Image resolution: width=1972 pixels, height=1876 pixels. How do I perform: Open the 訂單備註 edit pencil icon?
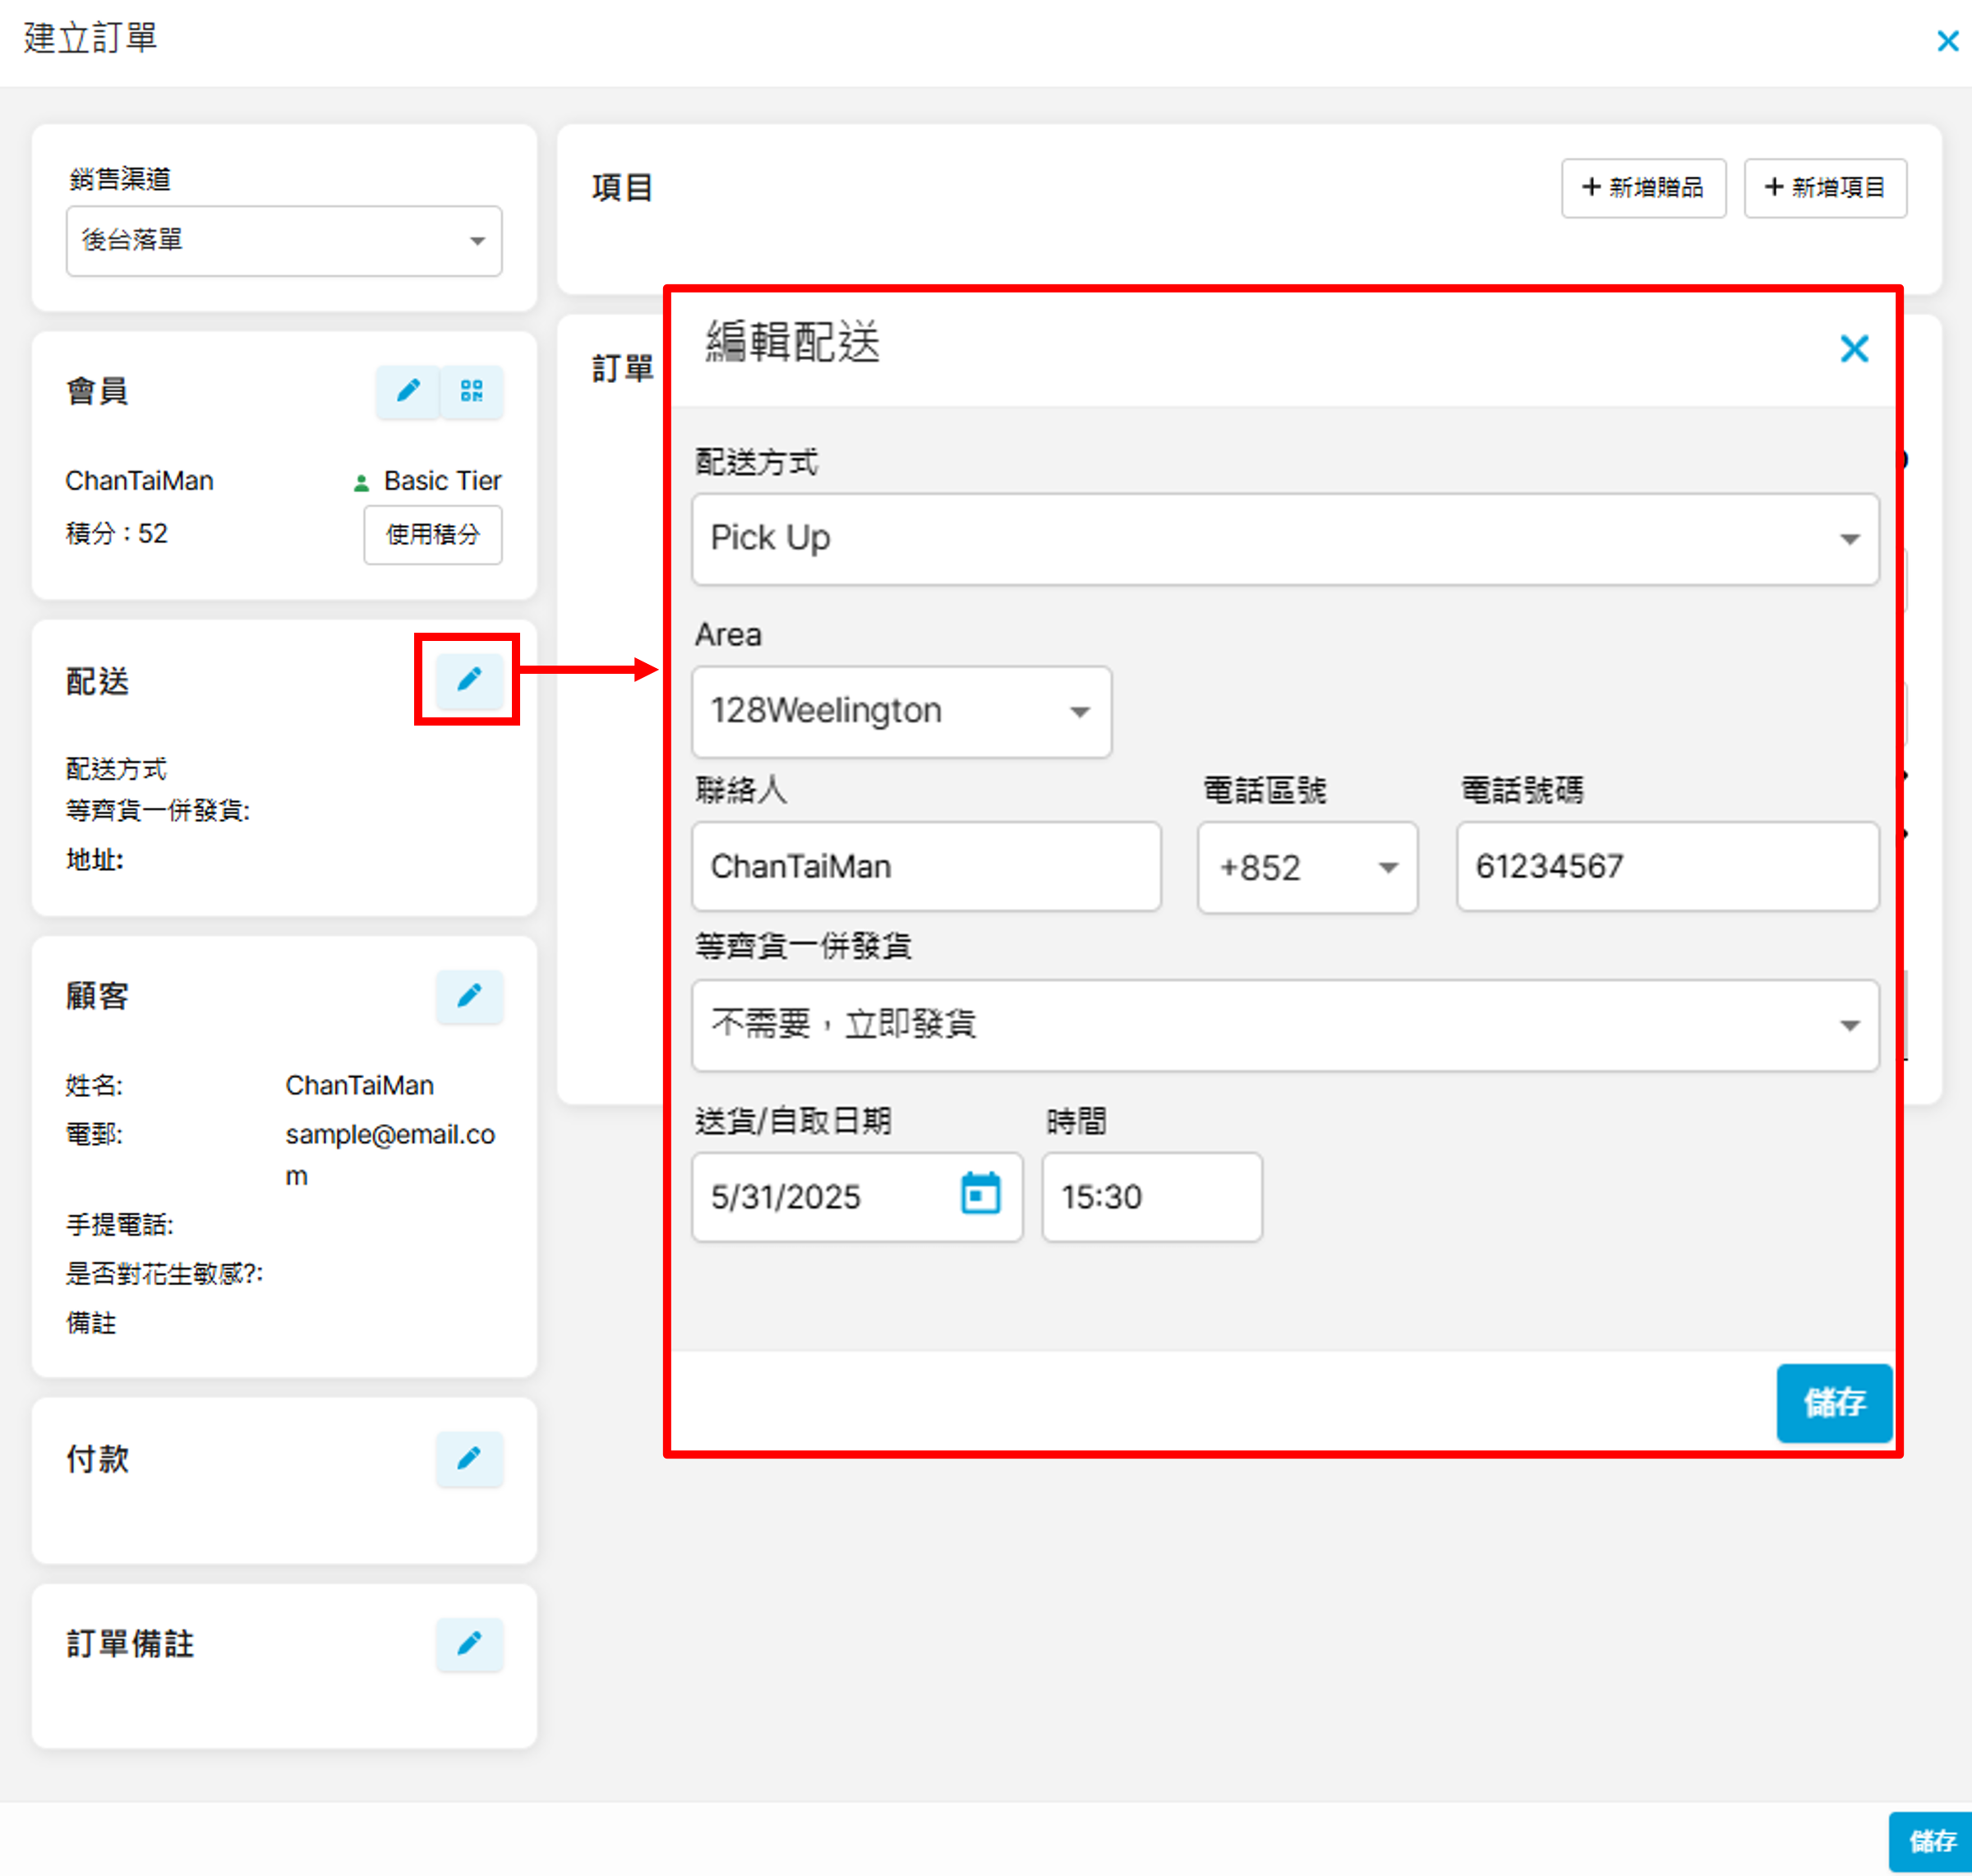[469, 1643]
